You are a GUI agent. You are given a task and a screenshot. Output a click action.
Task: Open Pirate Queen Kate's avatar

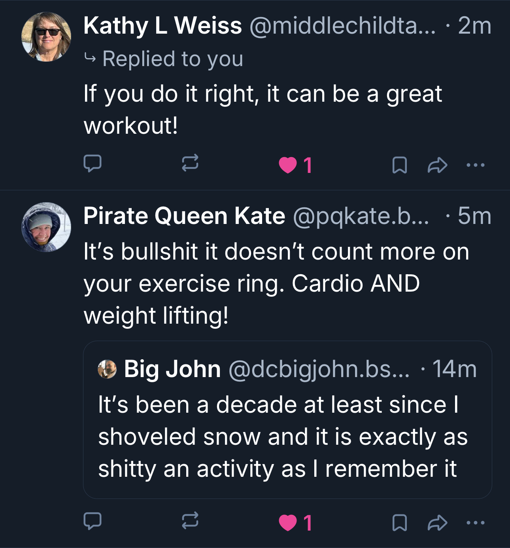(46, 227)
